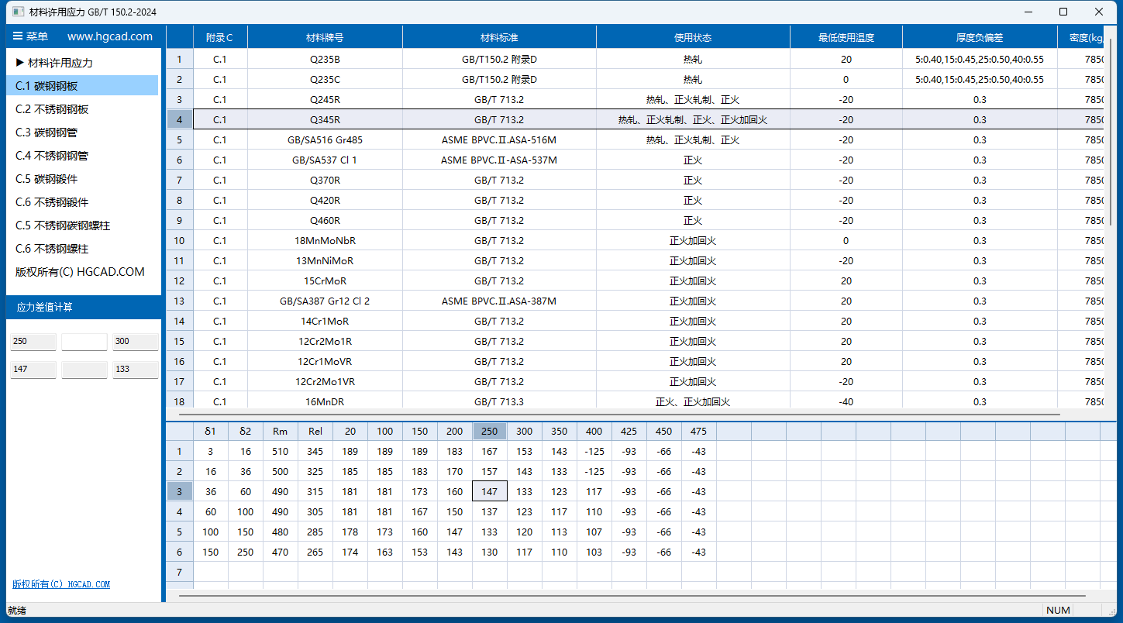This screenshot has width=1123, height=623.
Task: Click row header 9 in material table
Action: click(x=180, y=220)
